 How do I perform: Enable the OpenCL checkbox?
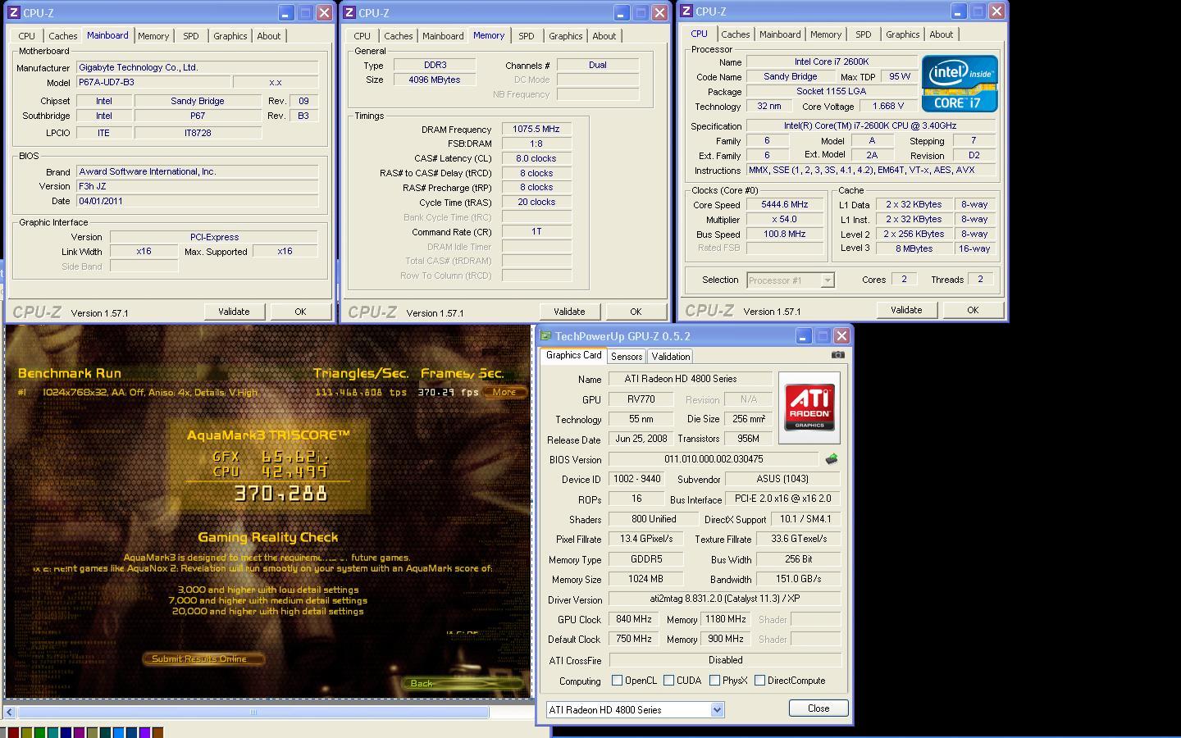(617, 681)
